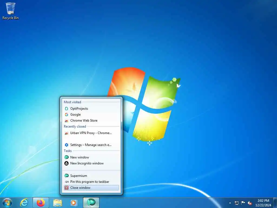This screenshot has width=277, height=208.
Task: Click the Supermium logo icon beside New window
Action: pos(67,157)
